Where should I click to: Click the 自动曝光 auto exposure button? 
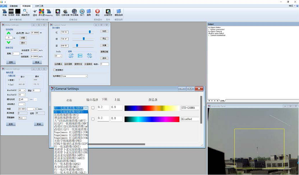58,64
